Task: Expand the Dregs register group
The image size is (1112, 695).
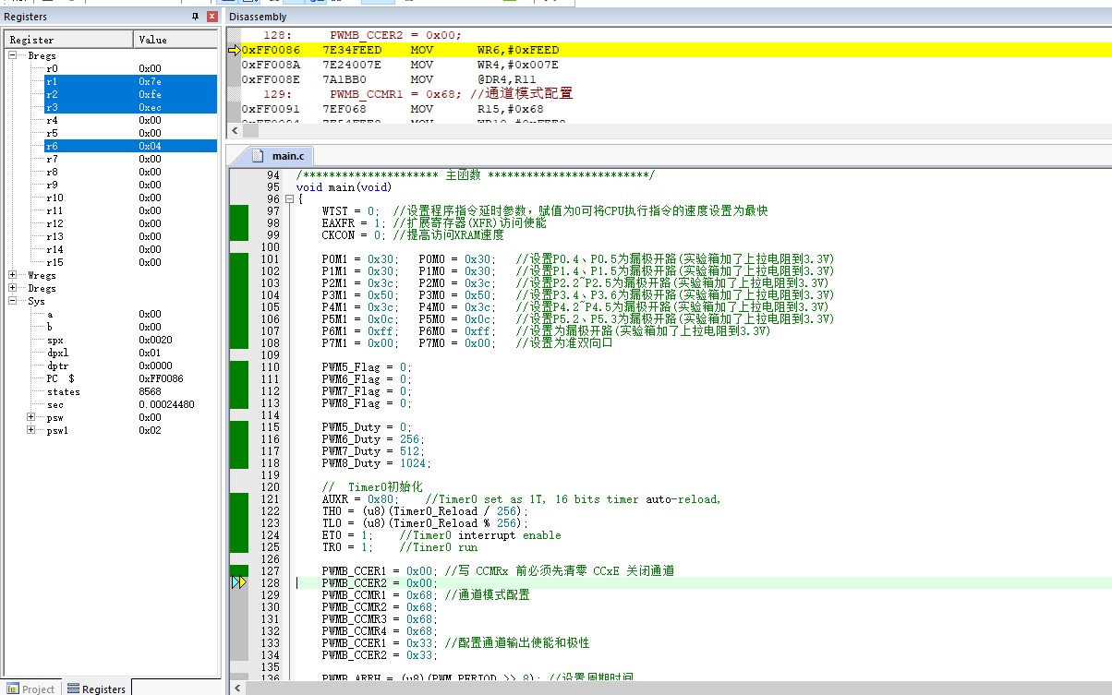Action: point(14,288)
